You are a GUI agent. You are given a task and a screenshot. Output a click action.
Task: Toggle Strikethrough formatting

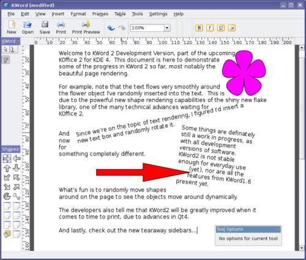point(231,28)
